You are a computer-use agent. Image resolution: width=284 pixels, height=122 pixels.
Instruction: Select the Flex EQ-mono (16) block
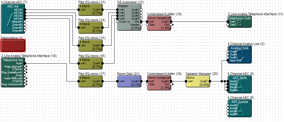(91, 64)
